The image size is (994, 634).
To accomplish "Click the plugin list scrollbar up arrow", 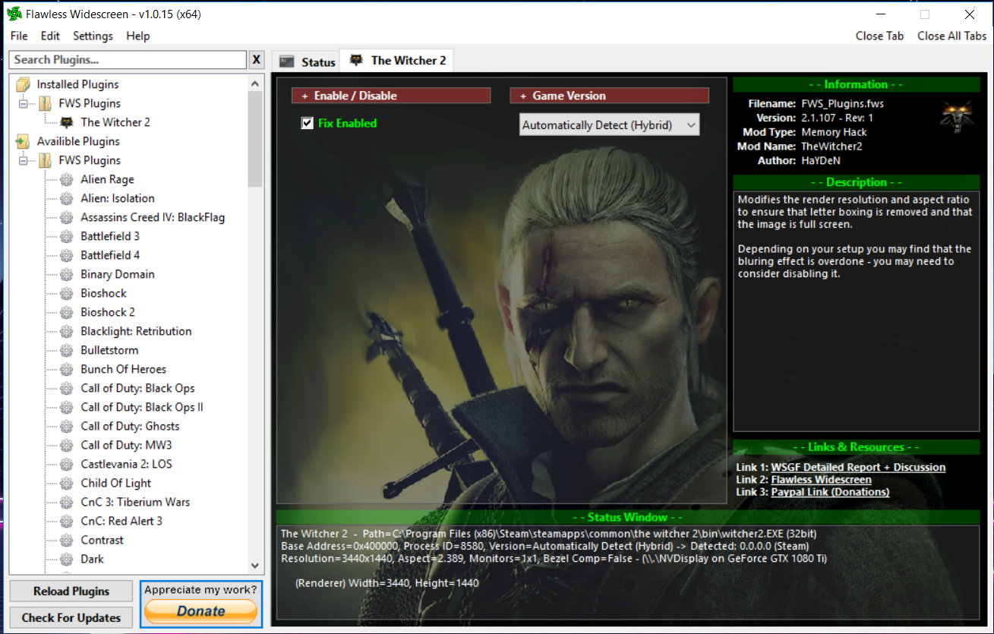I will pos(255,82).
